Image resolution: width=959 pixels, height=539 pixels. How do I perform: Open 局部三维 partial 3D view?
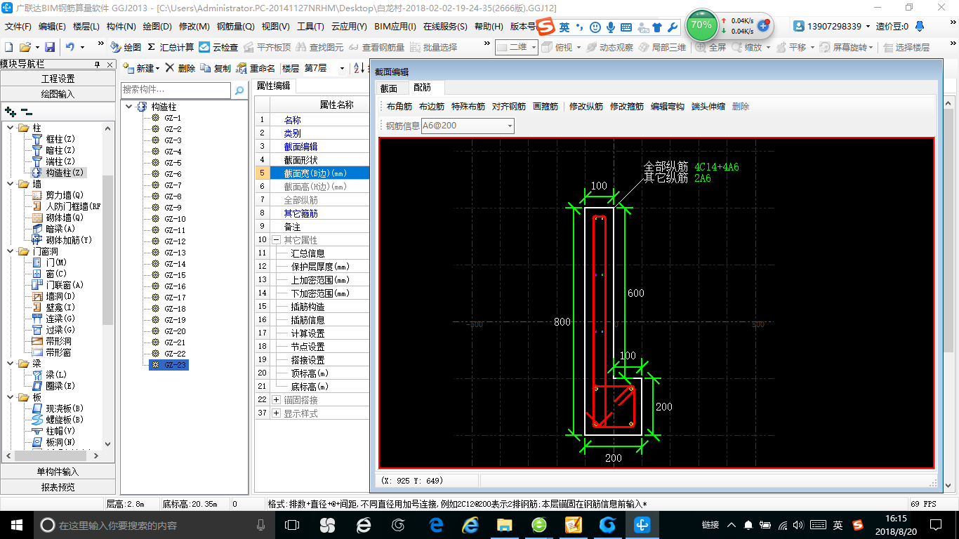pyautogui.click(x=662, y=47)
